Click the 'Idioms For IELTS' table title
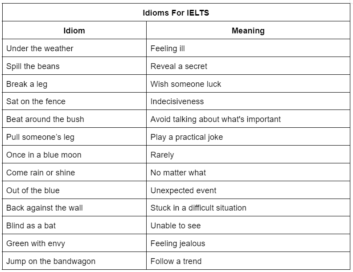Image resolution: width=353 pixels, height=272 pixels. point(176,13)
